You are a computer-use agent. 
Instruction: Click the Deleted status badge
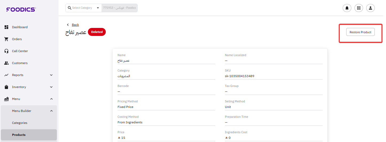97,32
